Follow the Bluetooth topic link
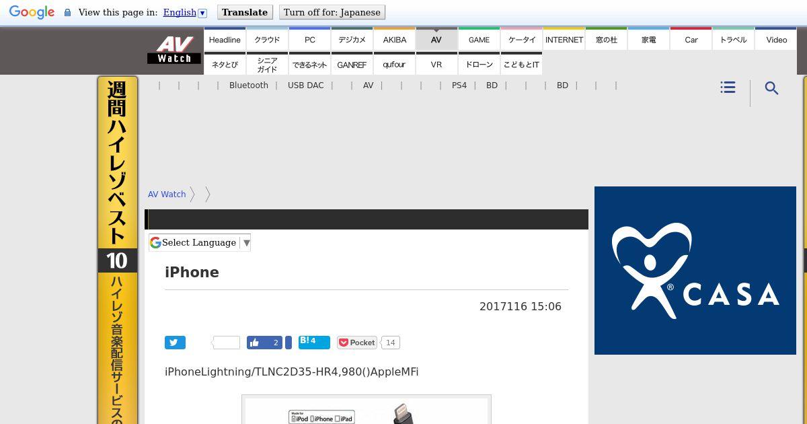 pos(249,85)
